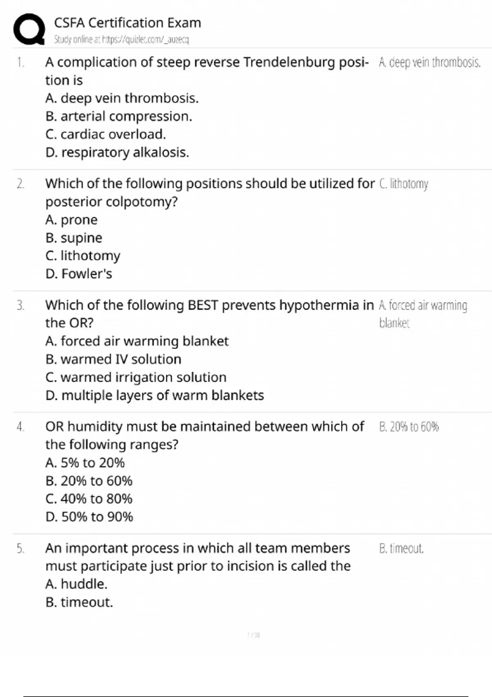Select option C. warmed irrigation solution
This screenshot has height=697, width=492.
(136, 378)
